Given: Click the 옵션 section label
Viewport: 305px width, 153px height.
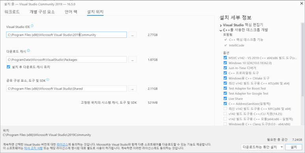Looking at the screenshot, I should click(226, 53).
